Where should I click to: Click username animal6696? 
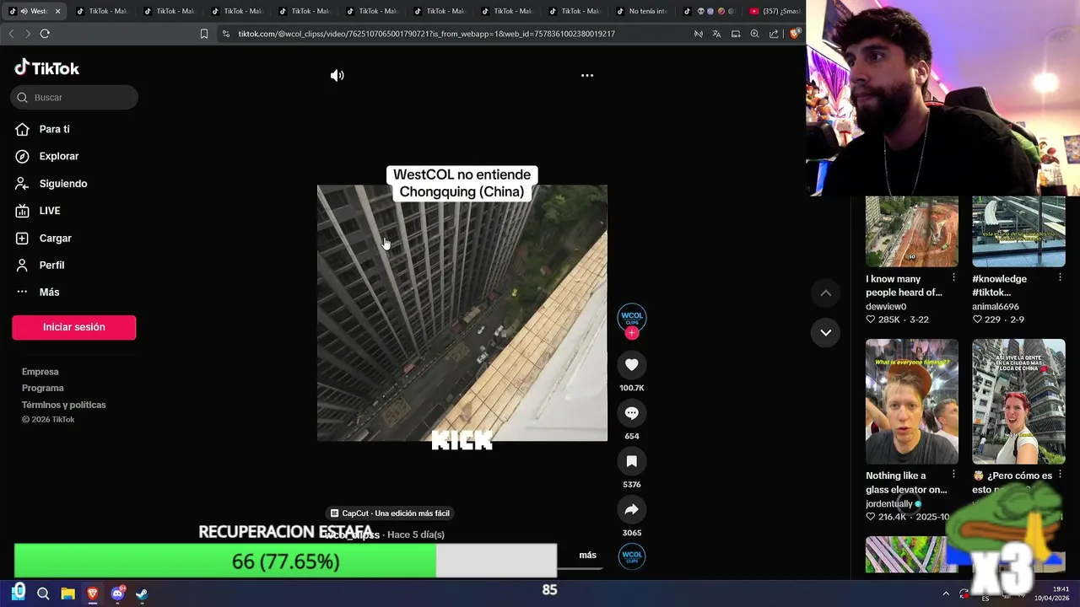tap(996, 307)
